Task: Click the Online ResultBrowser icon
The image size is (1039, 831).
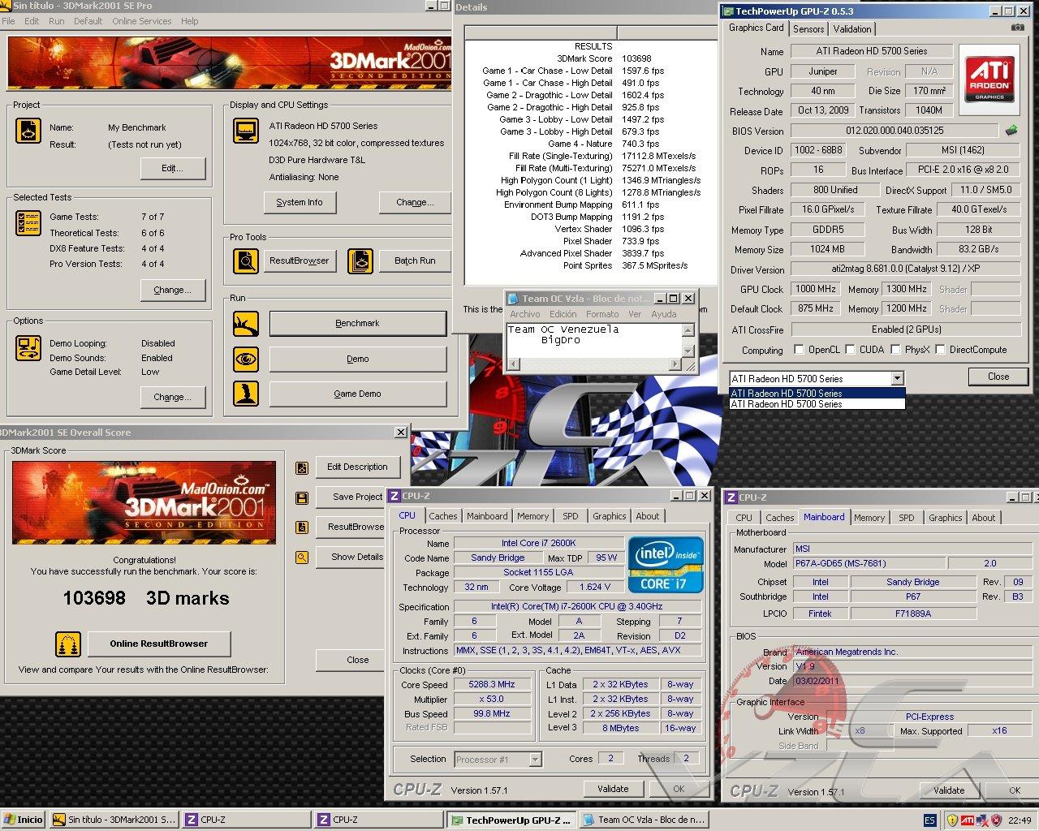Action: coord(68,644)
